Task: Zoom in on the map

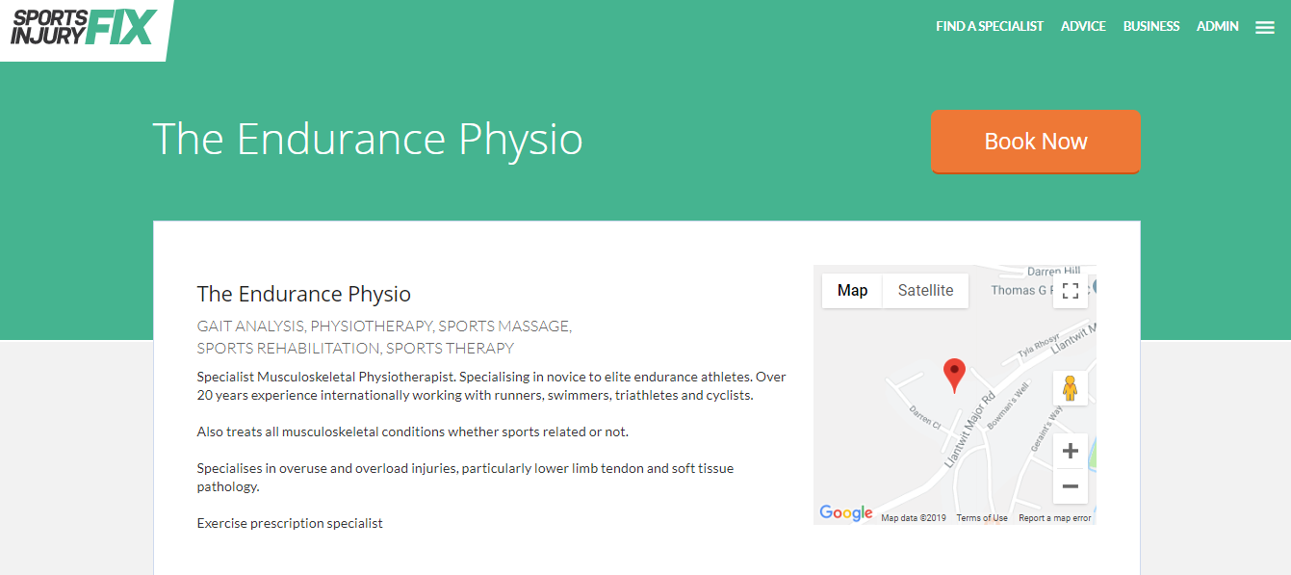Action: (1070, 449)
